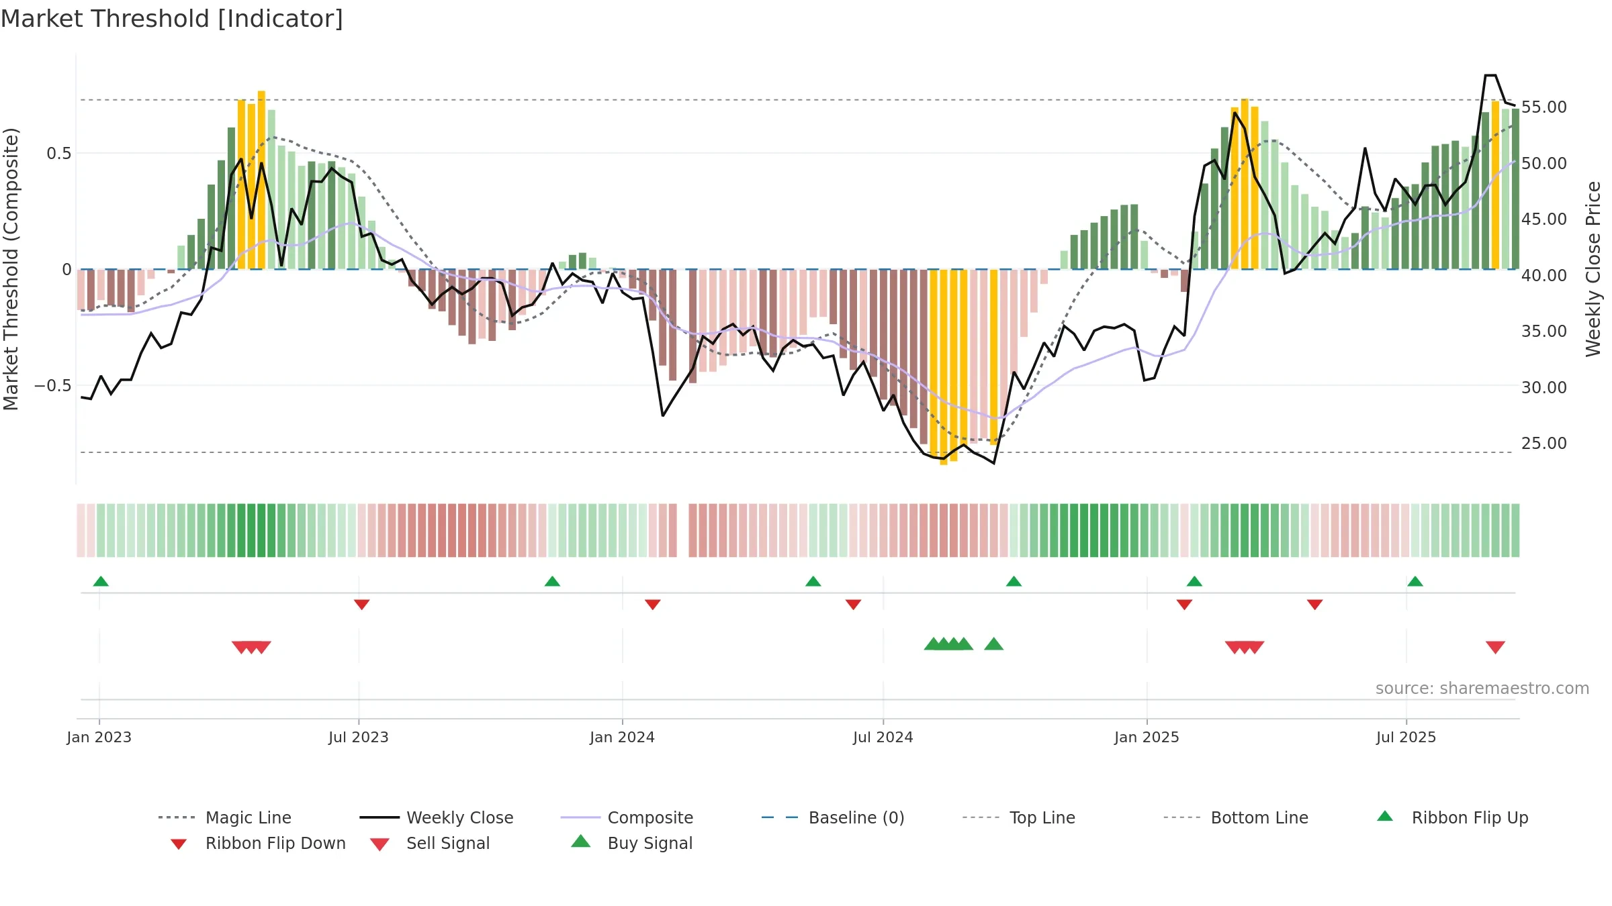Toggle the Top Line legend entry
Viewport: 1612px width, 906px height.
point(1019,817)
